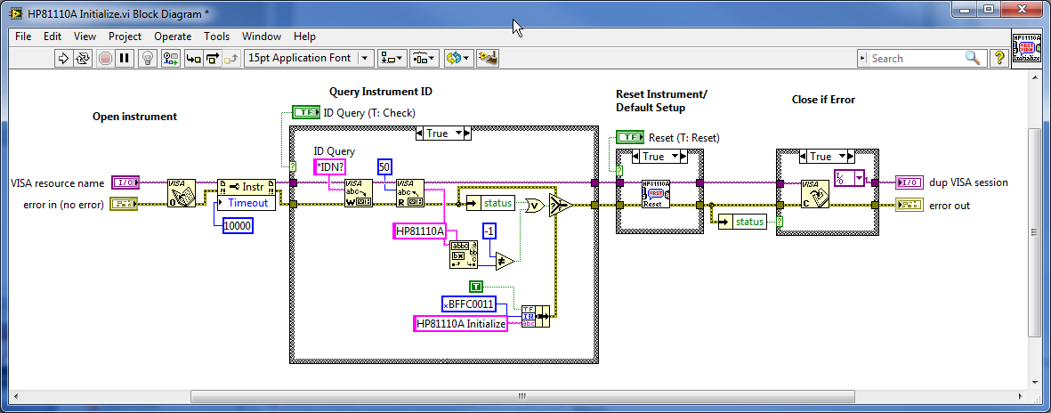
Task: Click the 10000 timeout constant
Action: 238,227
